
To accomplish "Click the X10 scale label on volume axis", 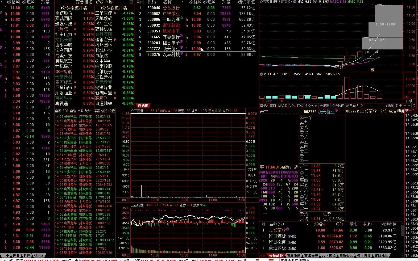I will click(407, 97).
